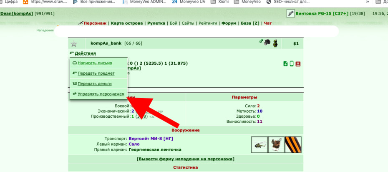Click the red contact card icon

[298, 64]
